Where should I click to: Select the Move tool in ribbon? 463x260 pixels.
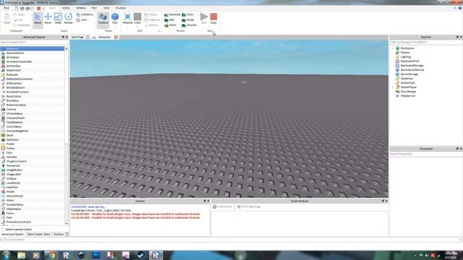tap(48, 18)
